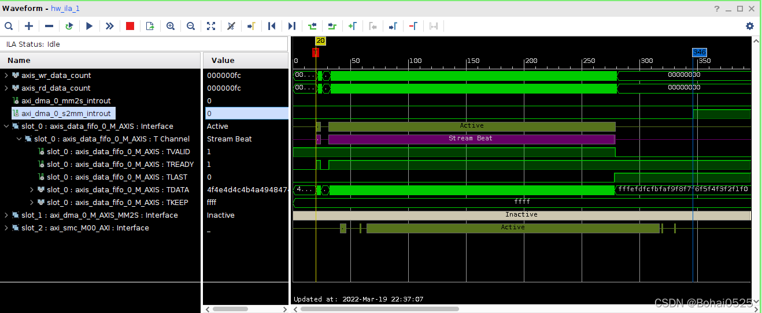
Task: Collapse slot_0 T Channel group
Action: coord(19,139)
